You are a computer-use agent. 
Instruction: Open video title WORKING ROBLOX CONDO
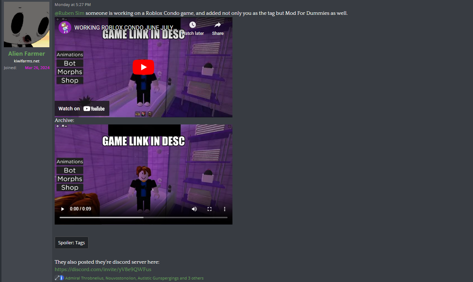pyautogui.click(x=126, y=27)
